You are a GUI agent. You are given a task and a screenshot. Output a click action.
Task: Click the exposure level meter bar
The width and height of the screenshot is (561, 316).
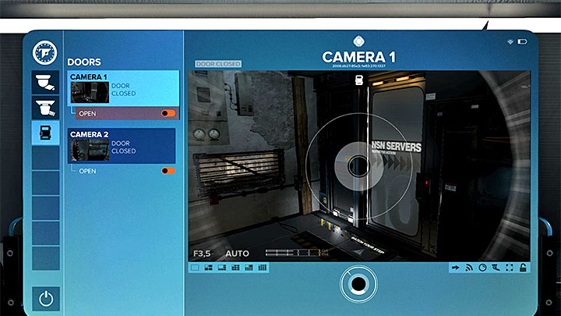(x=292, y=253)
